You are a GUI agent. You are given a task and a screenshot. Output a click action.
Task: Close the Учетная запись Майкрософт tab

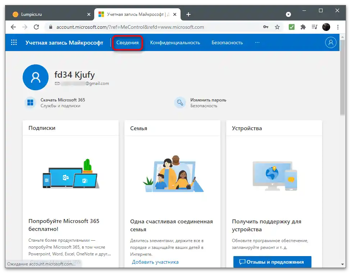[x=175, y=14]
